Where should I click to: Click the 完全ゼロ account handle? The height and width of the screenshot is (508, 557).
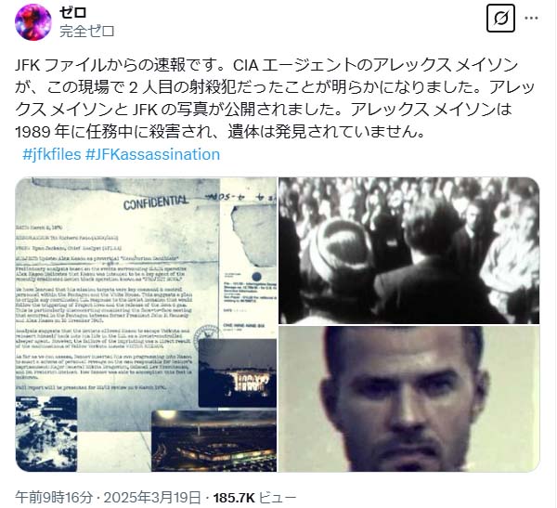[x=86, y=32]
